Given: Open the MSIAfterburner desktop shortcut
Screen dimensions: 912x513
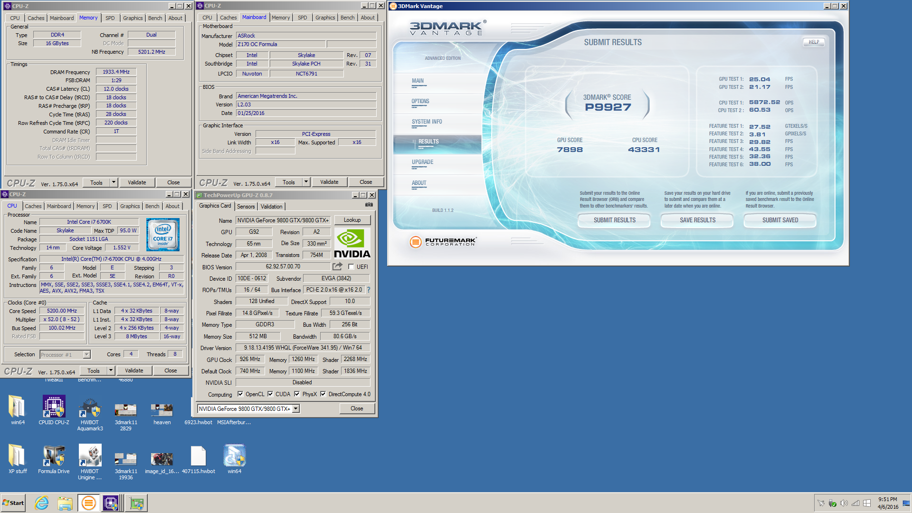Looking at the screenshot, I should click(234, 422).
